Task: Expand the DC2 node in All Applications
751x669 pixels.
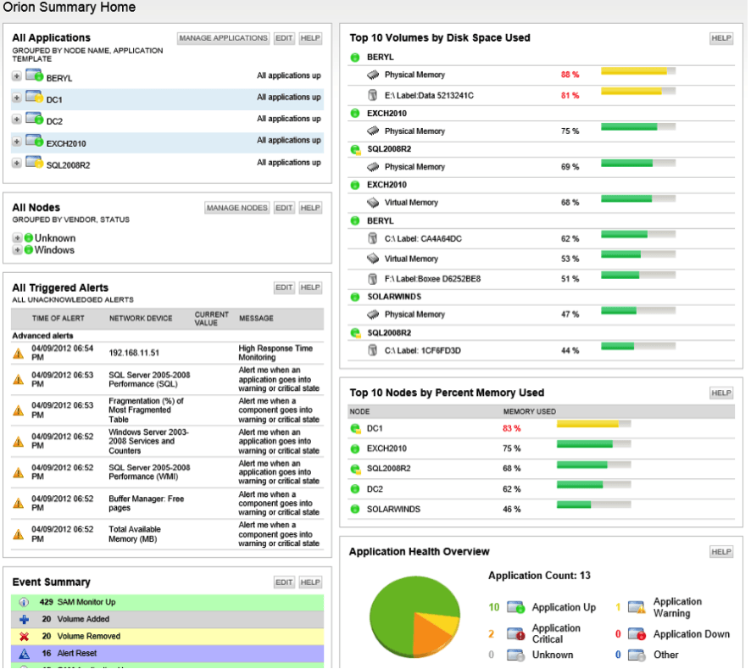Action: pos(17,120)
